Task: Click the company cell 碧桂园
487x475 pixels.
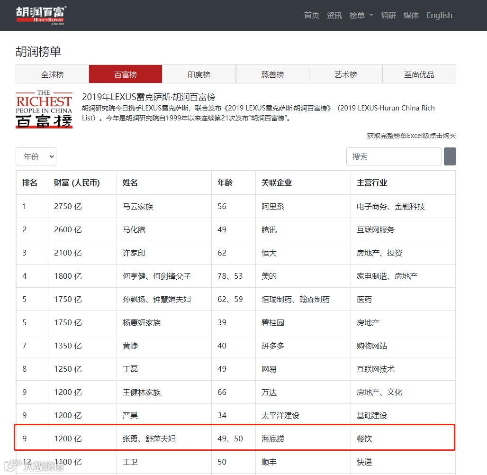Action: point(273,322)
